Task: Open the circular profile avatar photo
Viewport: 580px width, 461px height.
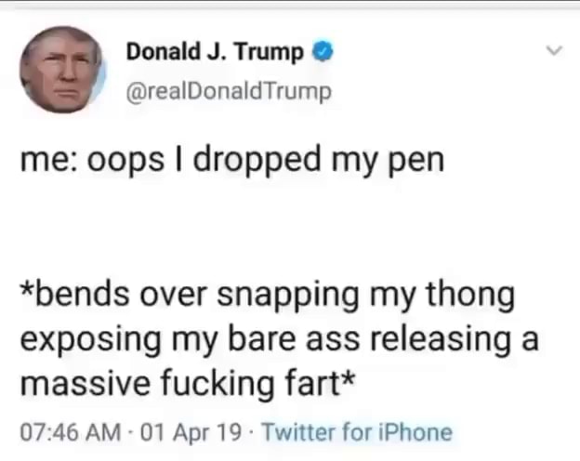Action: [x=61, y=69]
